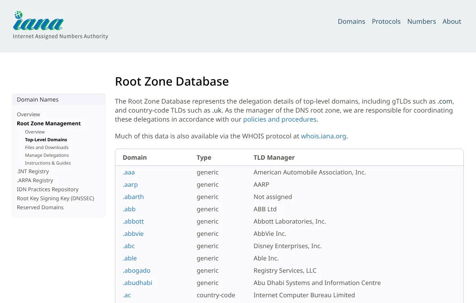
Task: Open Instructions & Guides link
Action: pos(48,163)
